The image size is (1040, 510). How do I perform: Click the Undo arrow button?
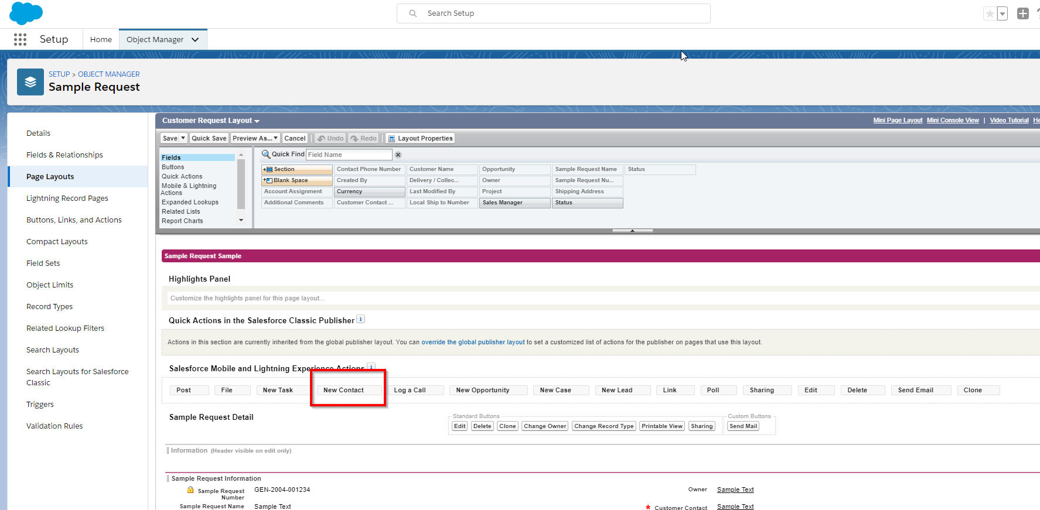pos(330,138)
